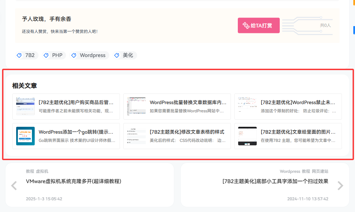Click the tag icon beside Wordpress

(73, 55)
